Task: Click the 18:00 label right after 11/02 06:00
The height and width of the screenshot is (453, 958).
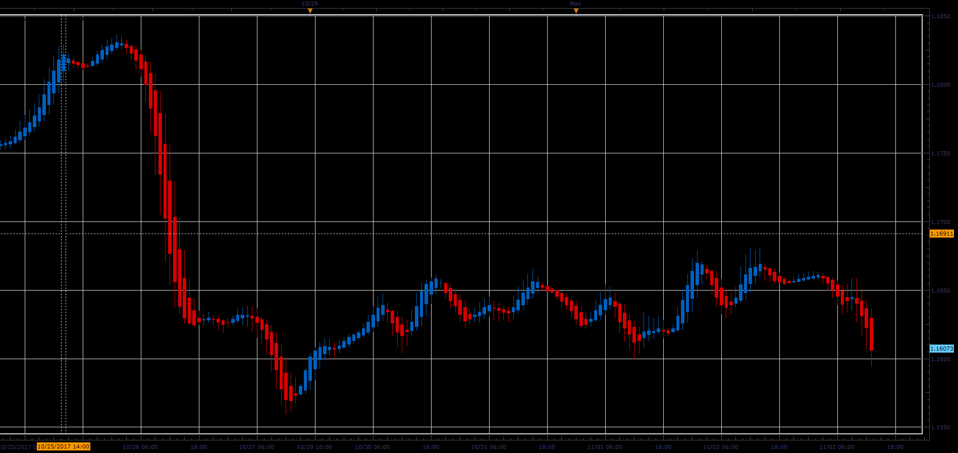Action: [x=779, y=447]
